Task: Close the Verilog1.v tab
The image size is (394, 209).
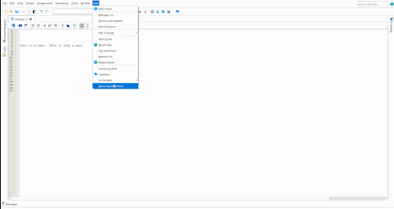Action: pos(31,19)
